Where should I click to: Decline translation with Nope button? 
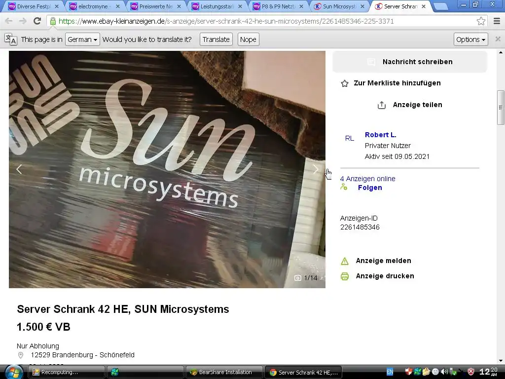coord(249,39)
